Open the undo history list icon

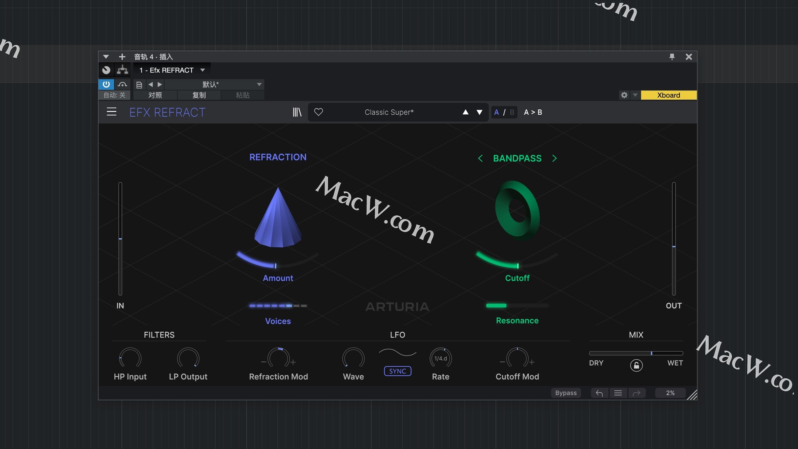618,393
